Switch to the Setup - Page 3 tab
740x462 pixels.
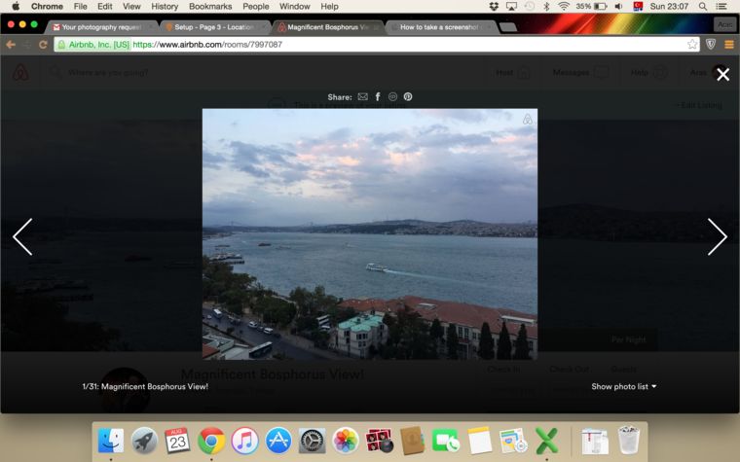(x=214, y=27)
